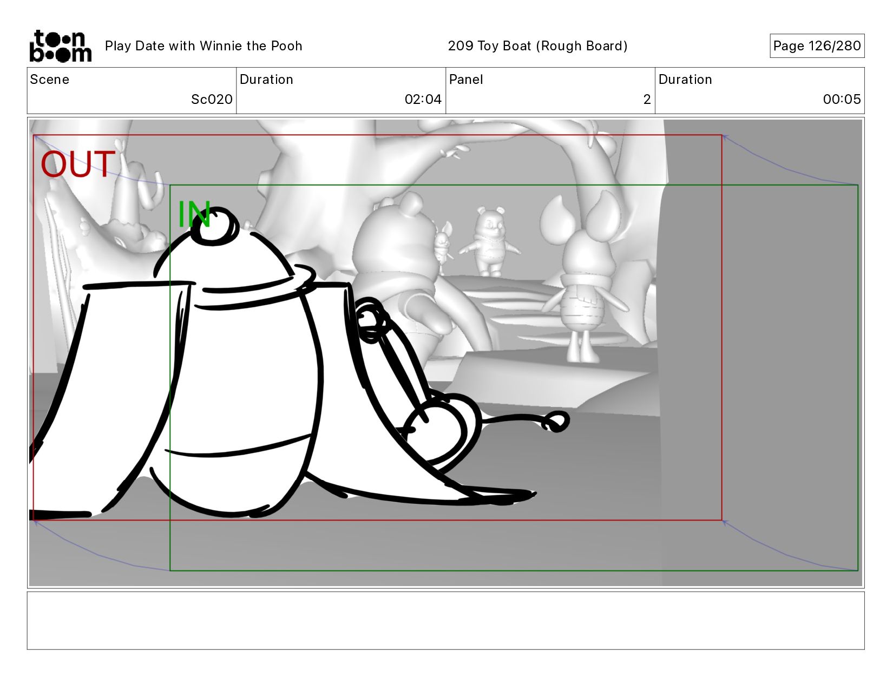The height and width of the screenshot is (690, 893).
Task: Click the '209 Toy Boat (Rough Board)' heading
Action: [x=537, y=46]
